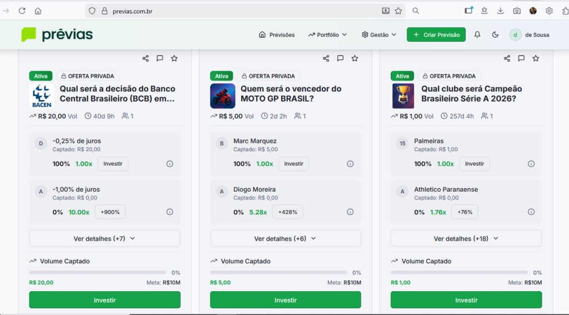This screenshot has height=315, width=569.
Task: Favorite the Campeão Brasileiro Série A card
Action: 536,58
